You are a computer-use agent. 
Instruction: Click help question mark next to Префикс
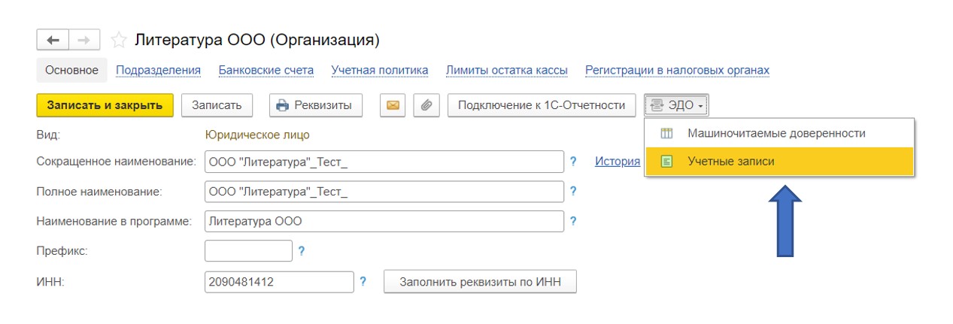click(x=302, y=251)
